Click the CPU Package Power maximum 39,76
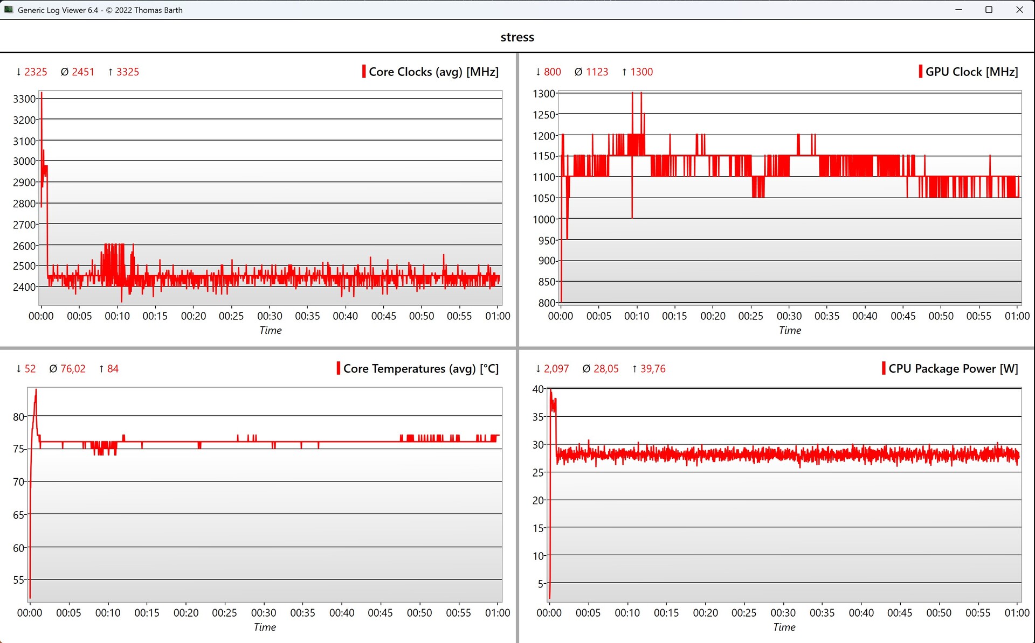The width and height of the screenshot is (1035, 643). 653,368
